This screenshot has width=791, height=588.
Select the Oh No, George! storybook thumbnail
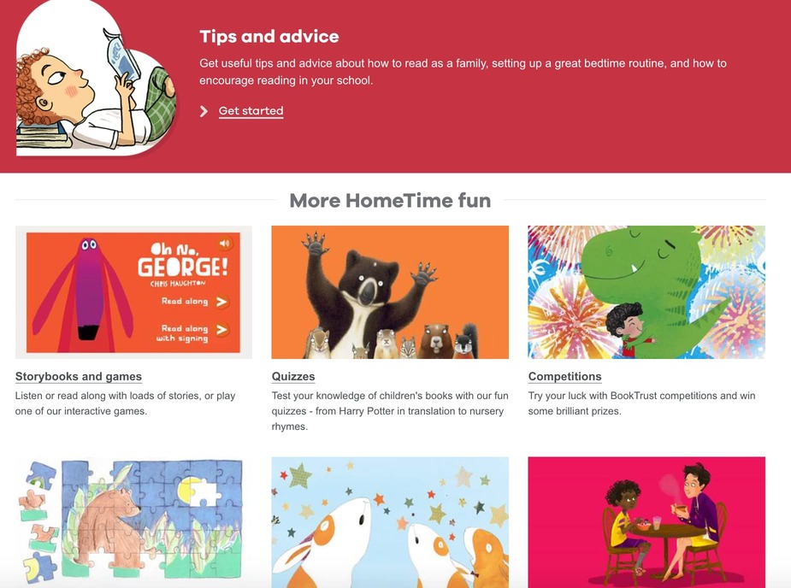(133, 292)
